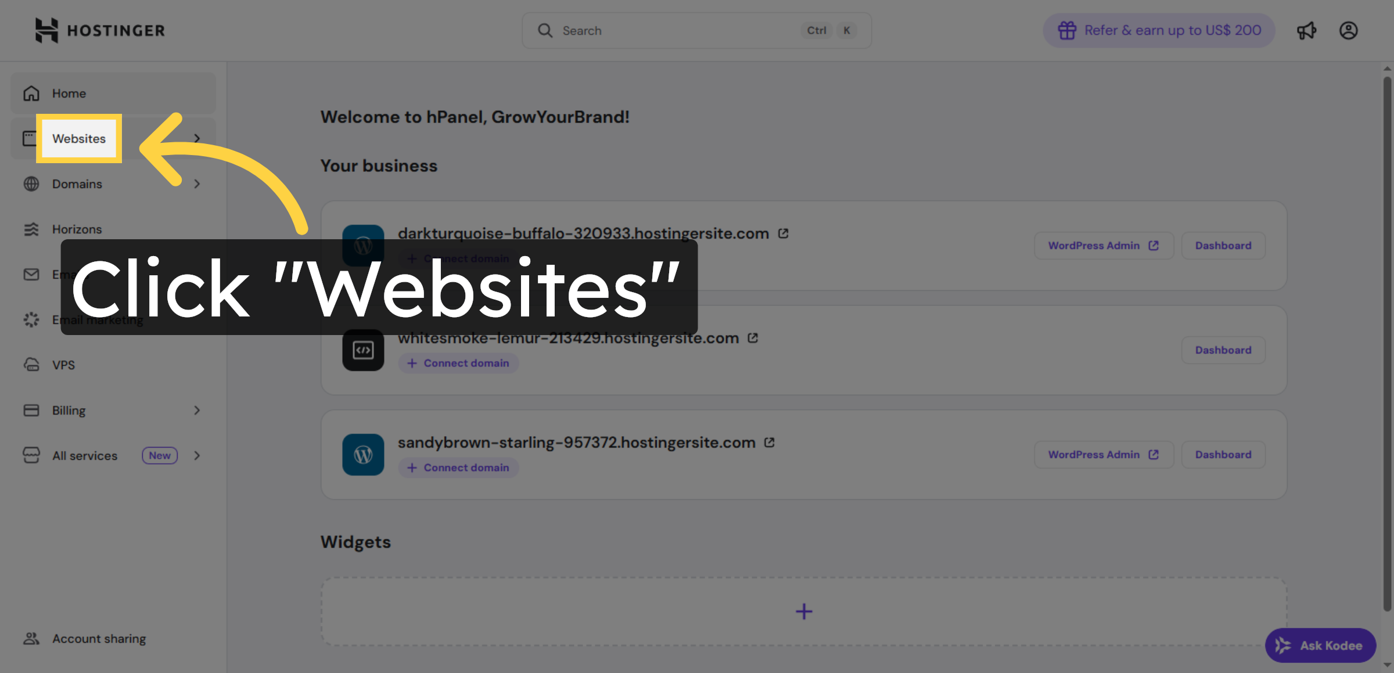Expand the Billing section chevron
Image resolution: width=1394 pixels, height=673 pixels.
[197, 410]
